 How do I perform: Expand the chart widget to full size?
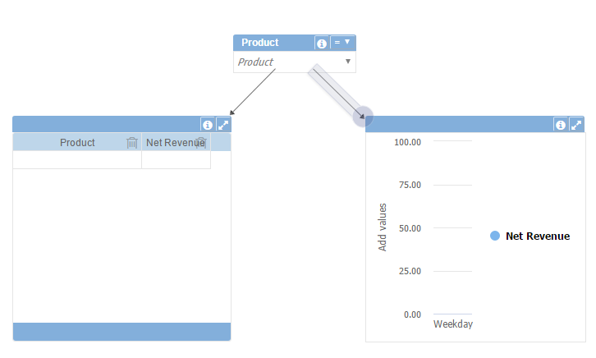pyautogui.click(x=576, y=125)
